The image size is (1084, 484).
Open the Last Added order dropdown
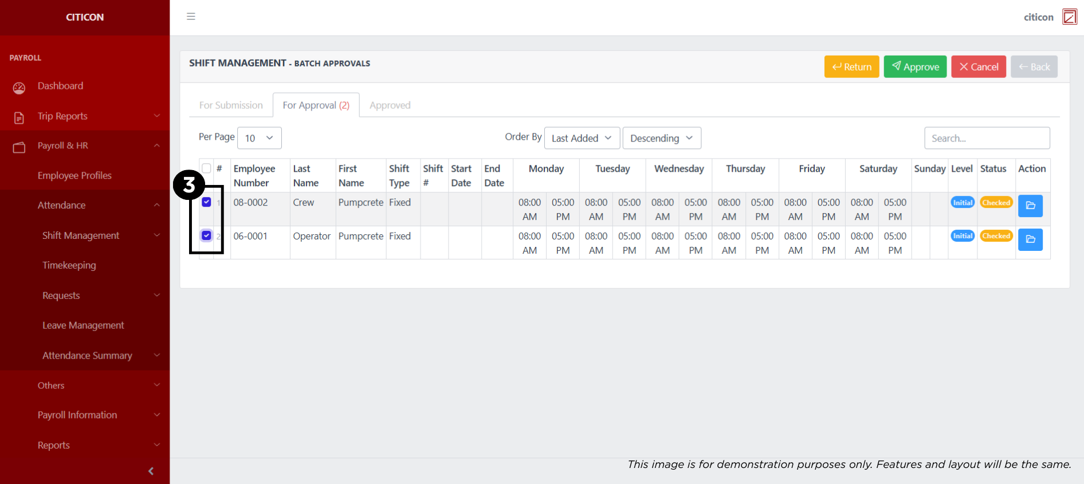[582, 138]
